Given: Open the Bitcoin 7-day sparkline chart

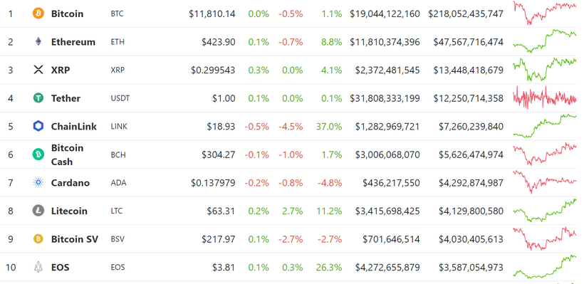Looking at the screenshot, I should pyautogui.click(x=544, y=13).
